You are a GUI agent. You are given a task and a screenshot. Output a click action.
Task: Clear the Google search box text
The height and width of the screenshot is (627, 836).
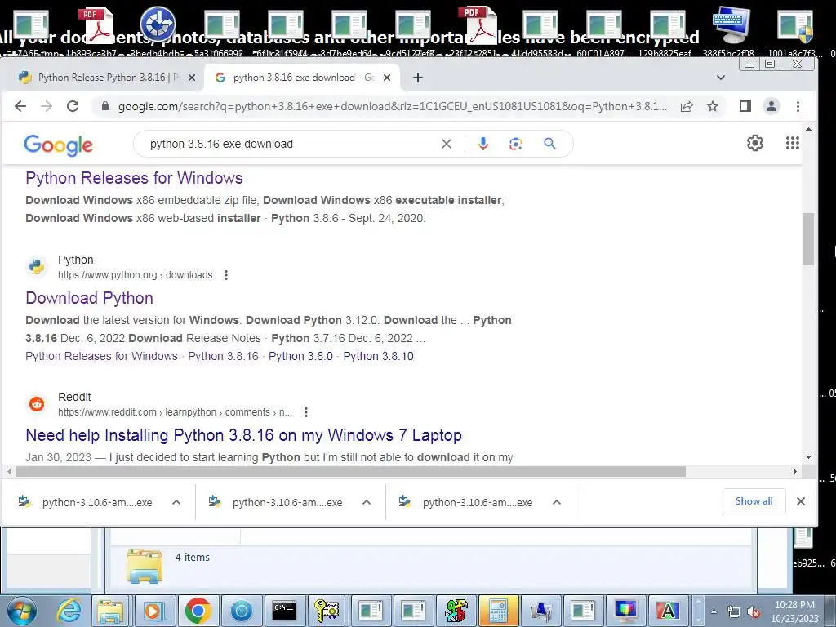click(447, 144)
